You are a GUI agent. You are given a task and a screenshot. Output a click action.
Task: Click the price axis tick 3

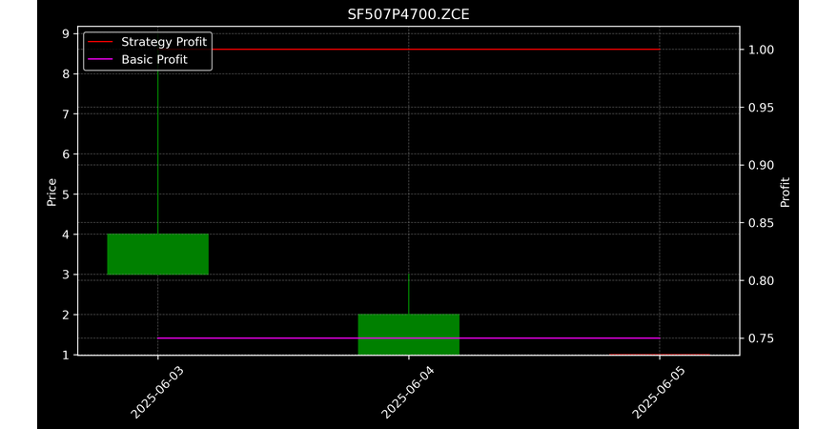(x=66, y=275)
